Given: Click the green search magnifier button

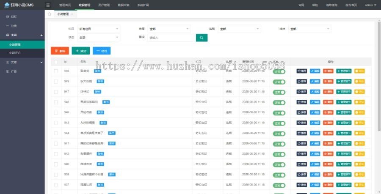Looking at the screenshot, I should 202,38.
